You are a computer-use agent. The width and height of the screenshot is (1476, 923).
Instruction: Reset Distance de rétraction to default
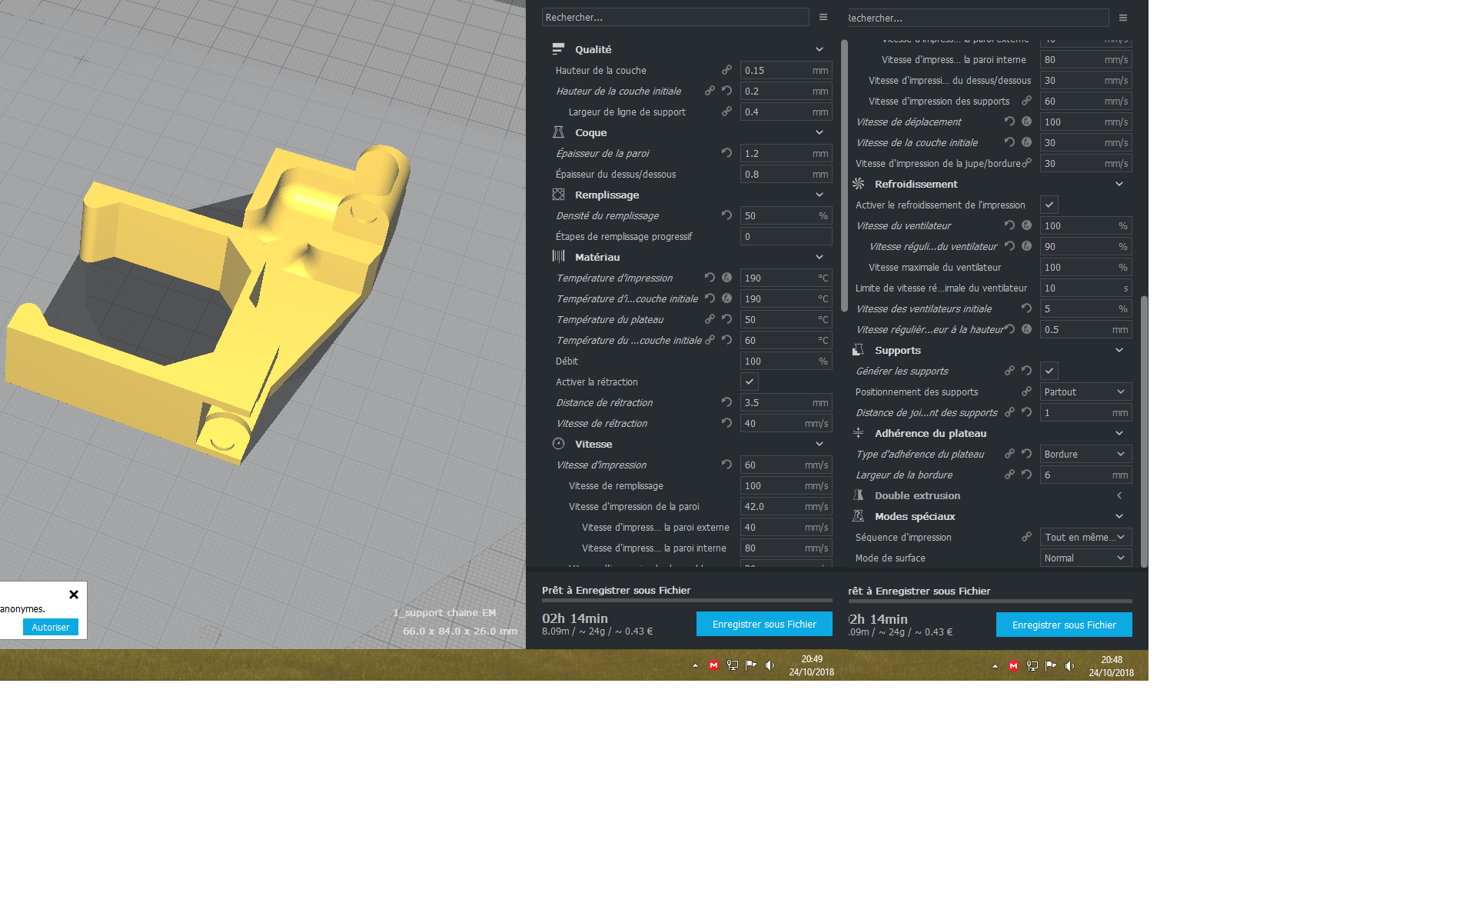click(726, 402)
